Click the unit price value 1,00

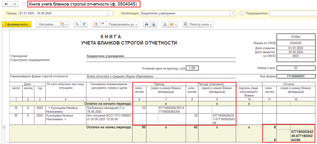click(x=192, y=68)
